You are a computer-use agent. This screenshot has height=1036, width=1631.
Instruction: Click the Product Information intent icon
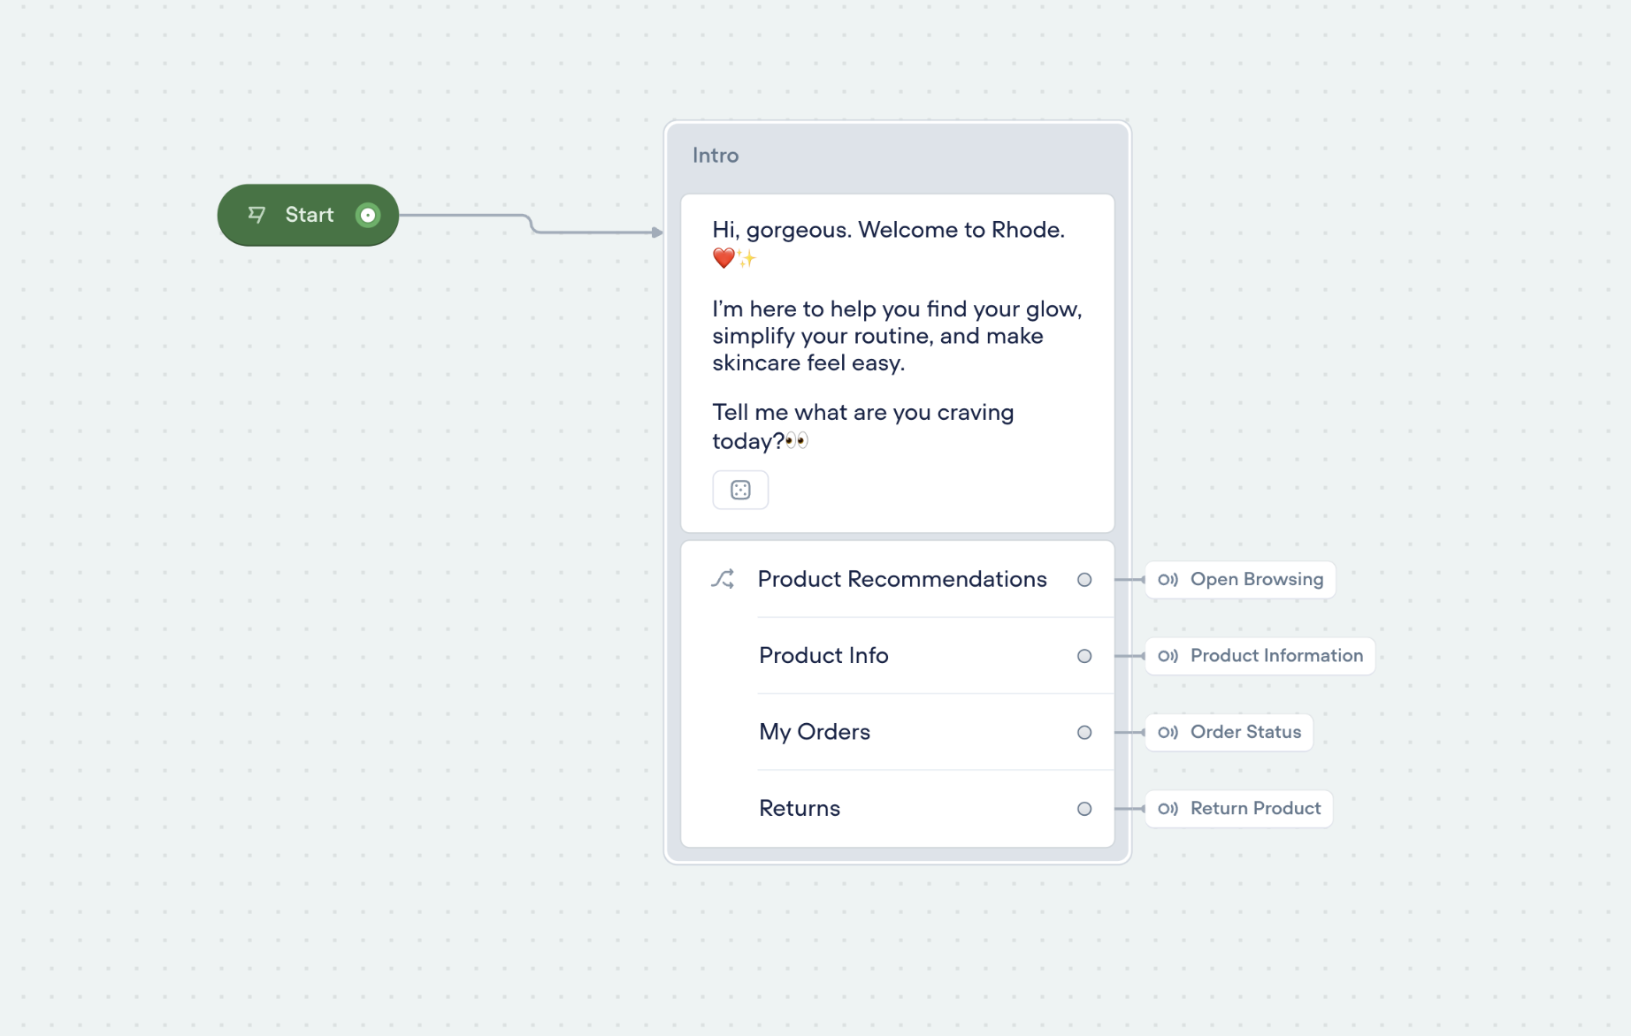click(x=1168, y=656)
